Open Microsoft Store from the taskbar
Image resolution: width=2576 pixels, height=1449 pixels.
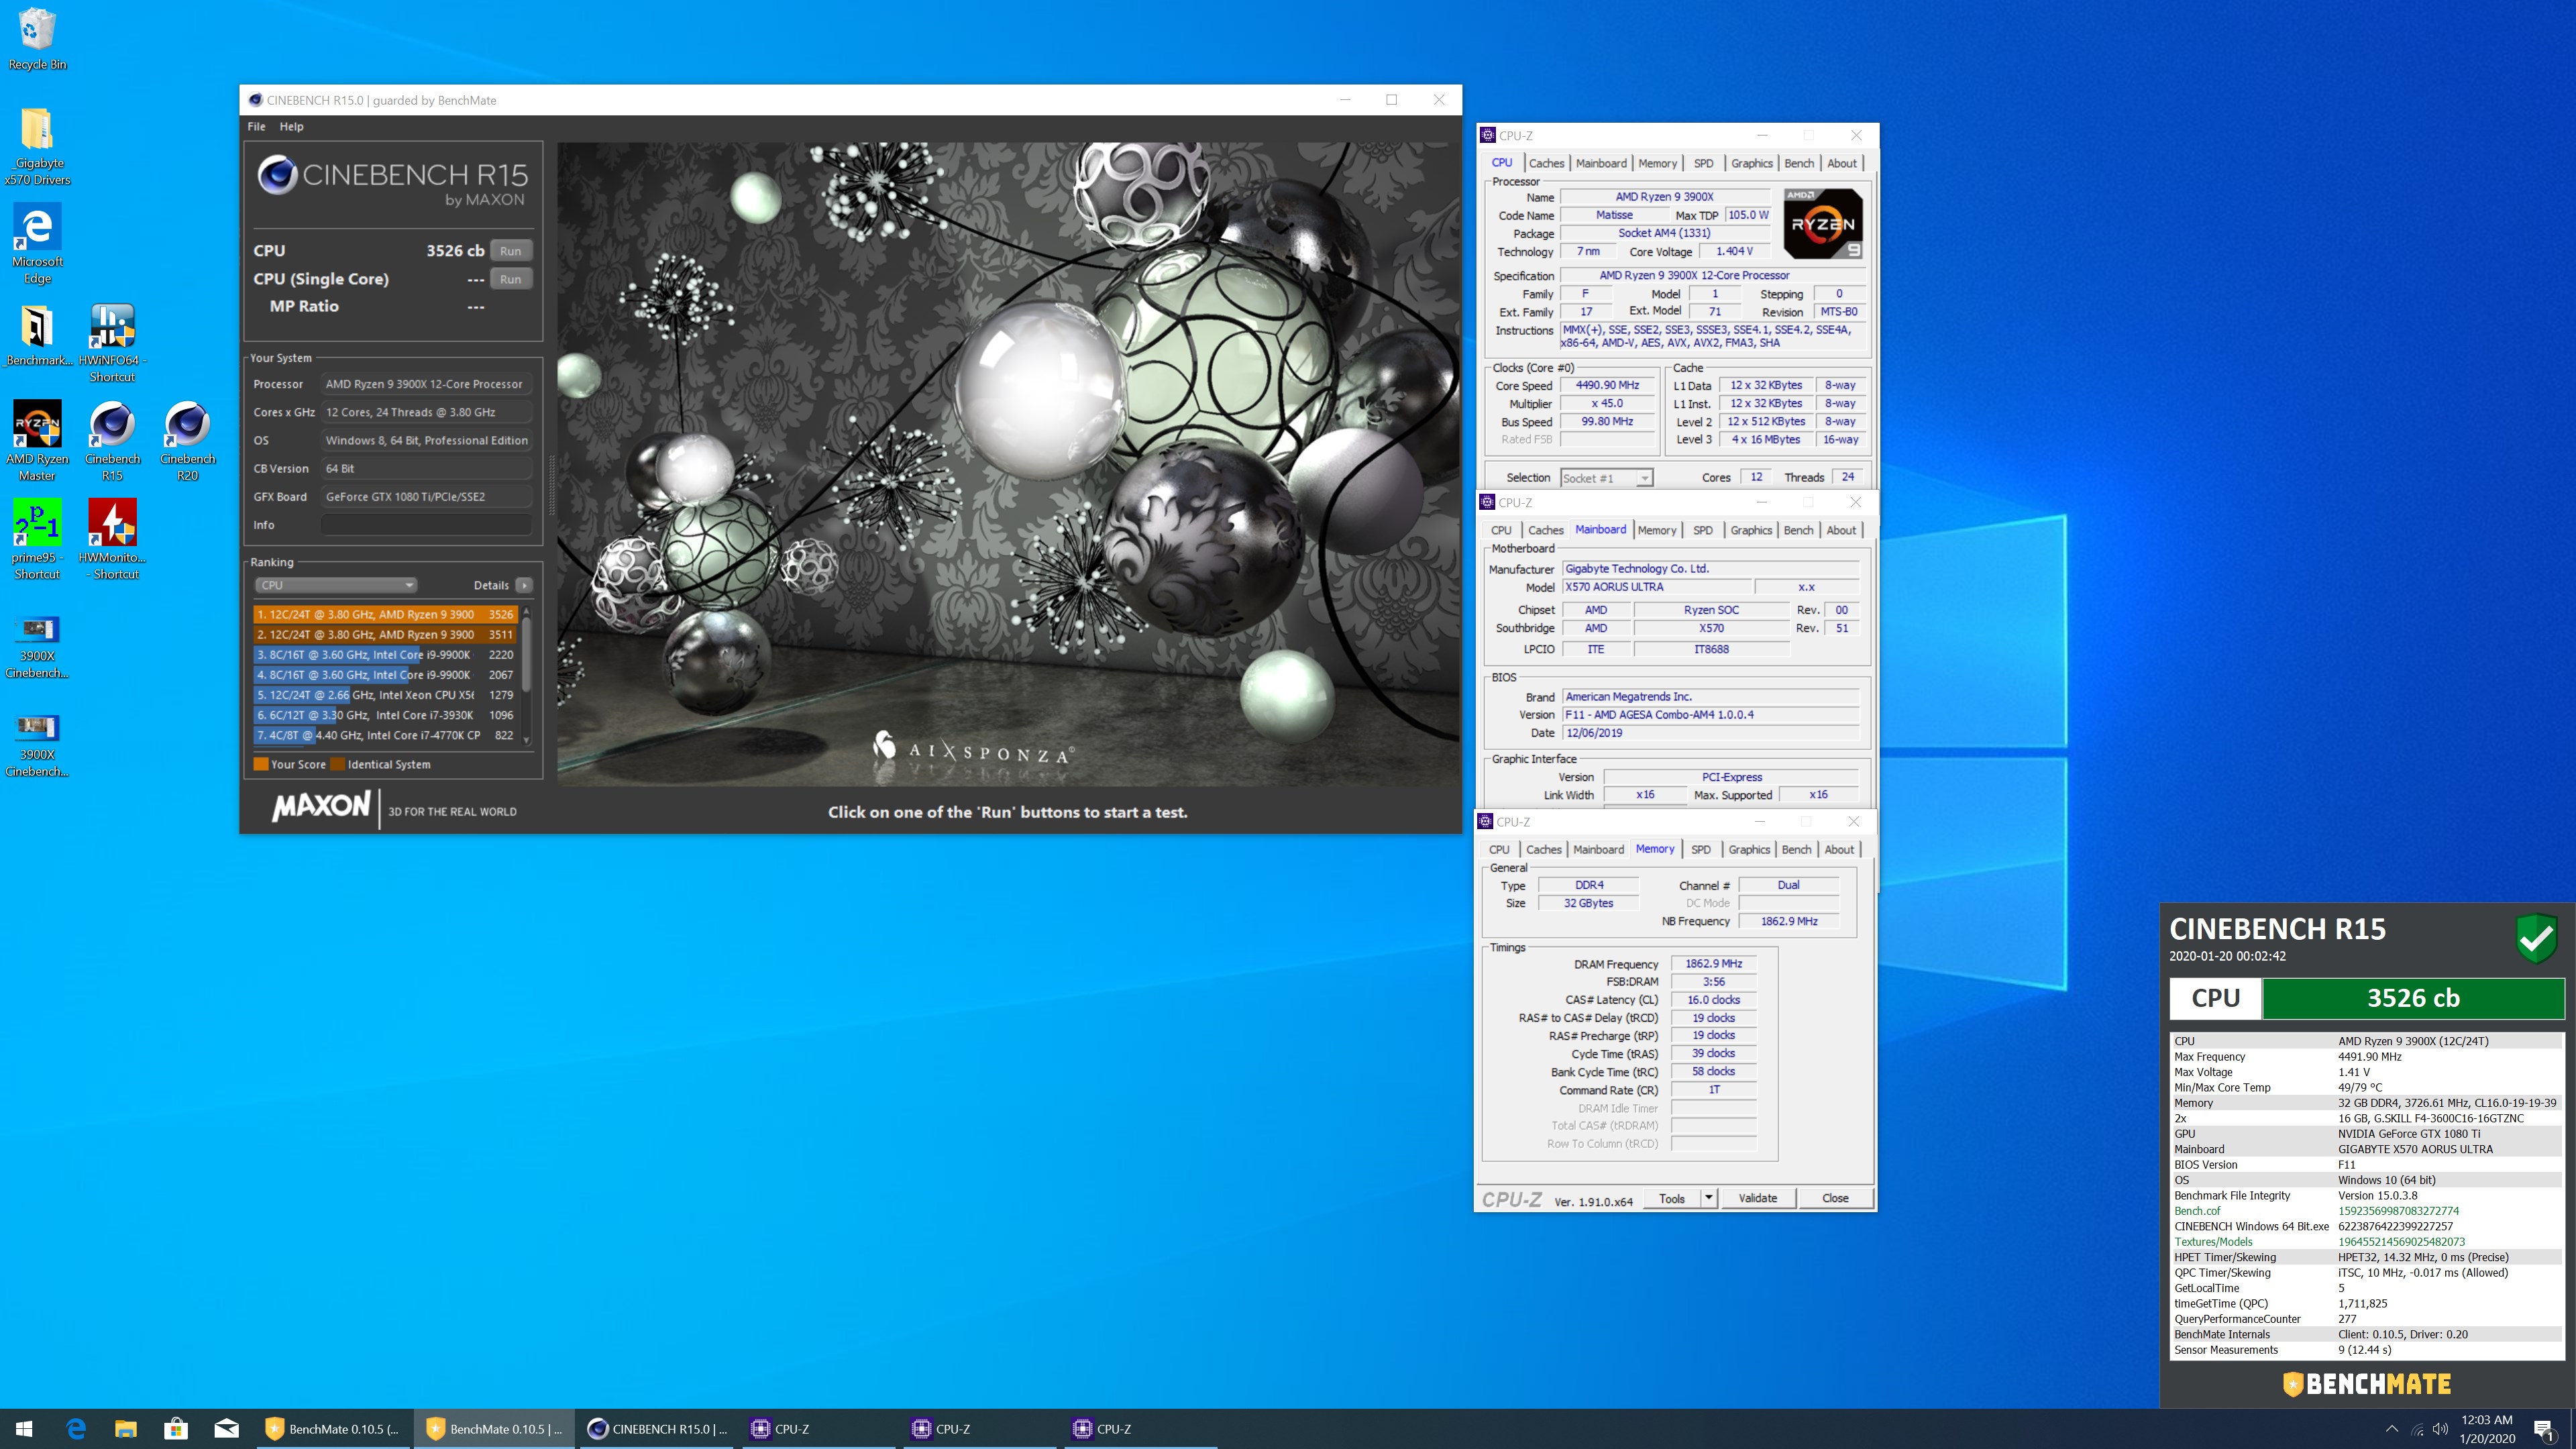176,1429
